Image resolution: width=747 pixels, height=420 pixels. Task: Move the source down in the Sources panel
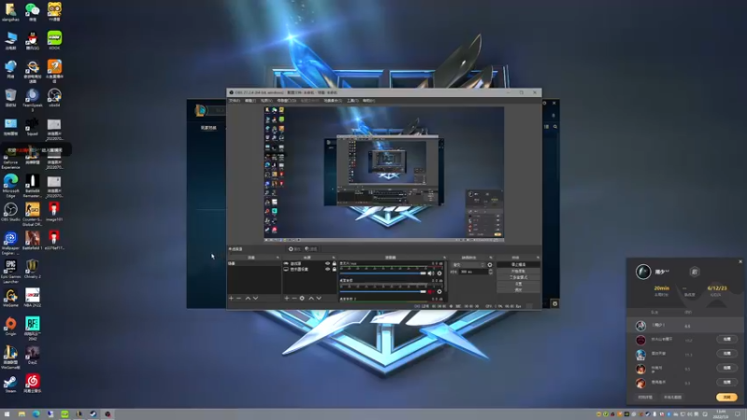point(318,298)
